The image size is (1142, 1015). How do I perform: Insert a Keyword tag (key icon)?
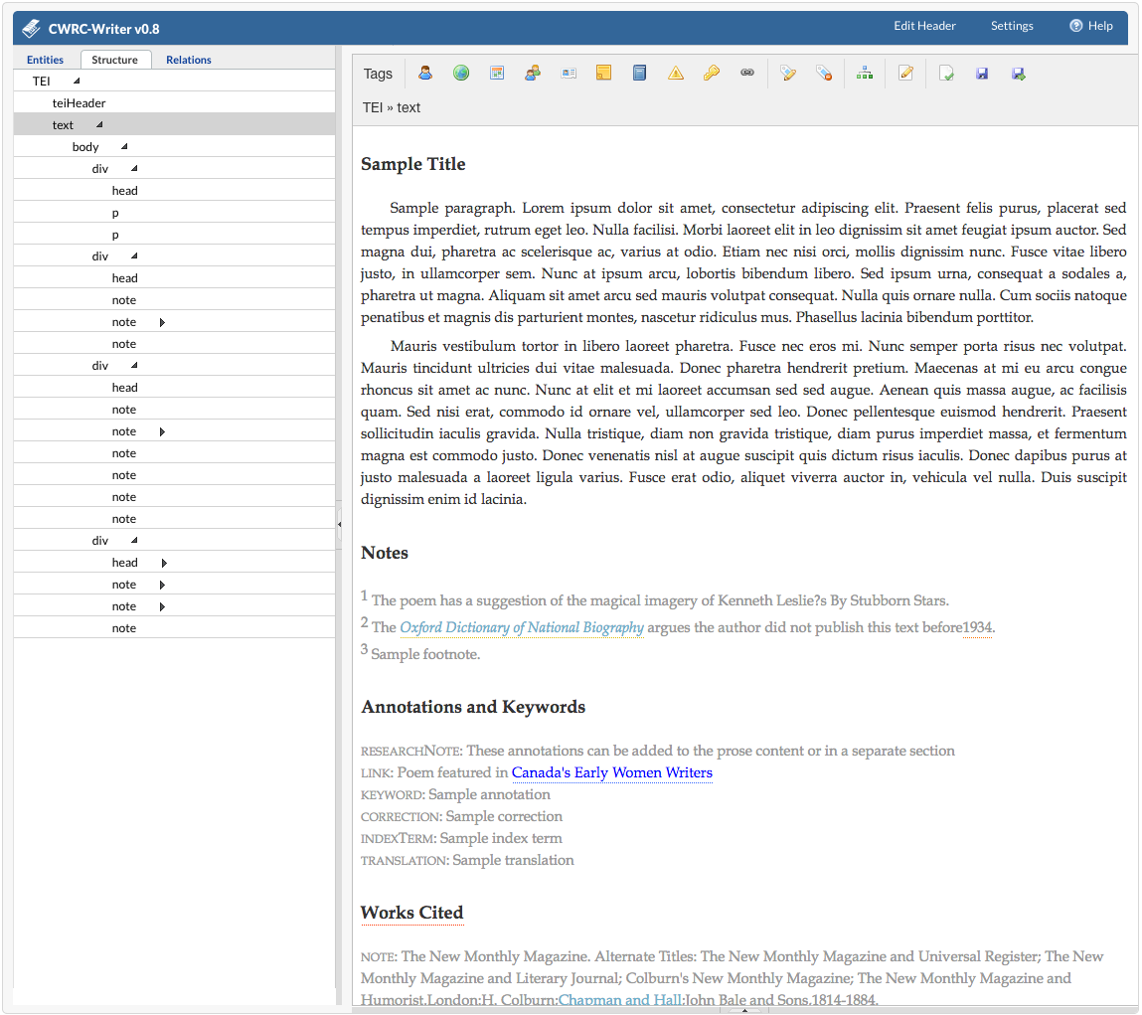(712, 73)
